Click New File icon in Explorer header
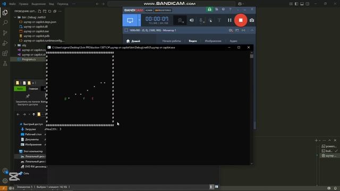Viewport: 340px width, 191px height. pos(39,11)
